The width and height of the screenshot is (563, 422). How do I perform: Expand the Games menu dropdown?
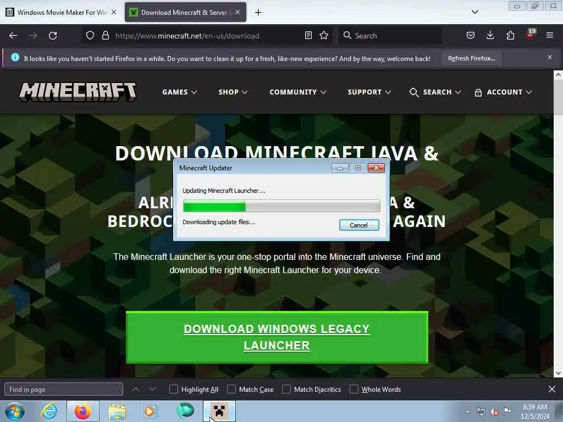click(180, 92)
